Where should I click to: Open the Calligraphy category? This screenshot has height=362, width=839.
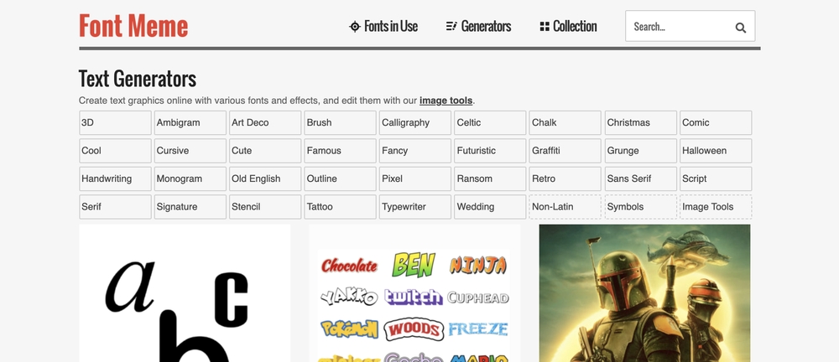[415, 122]
